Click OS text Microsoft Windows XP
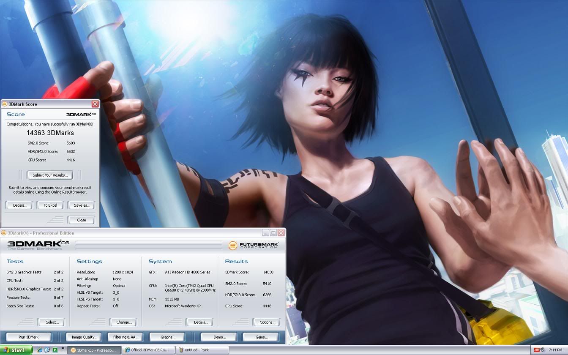Viewport: 568px width, 355px height. click(x=183, y=306)
